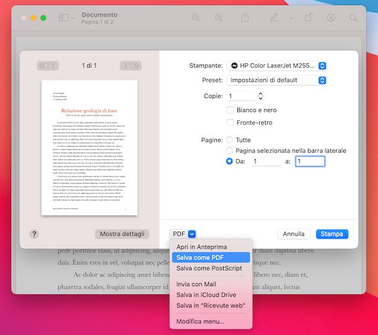Click the zoom out magnifier icon
Image resolution: width=378 pixels, height=335 pixels.
(196, 18)
